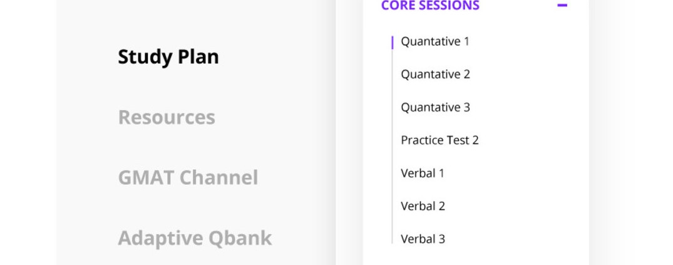673x265 pixels.
Task: Select Adaptive Qbank in the navigation
Action: 195,238
